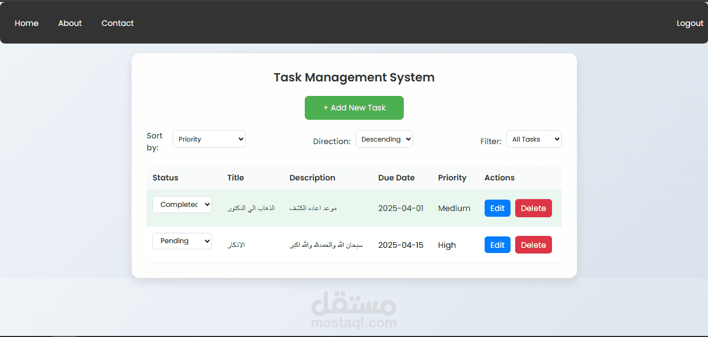Open the Filter All Tasks dropdown
708x337 pixels.
(x=534, y=139)
